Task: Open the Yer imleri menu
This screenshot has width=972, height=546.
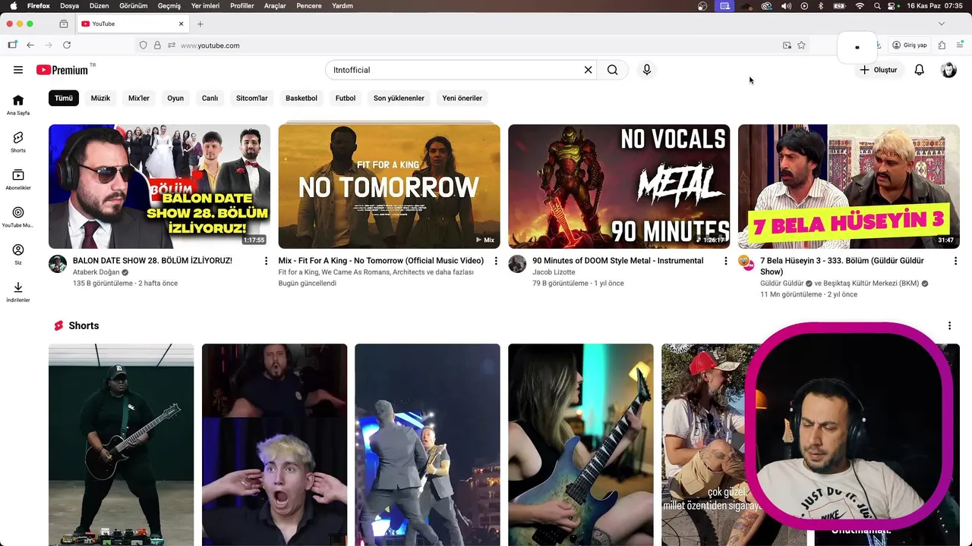Action: click(206, 5)
